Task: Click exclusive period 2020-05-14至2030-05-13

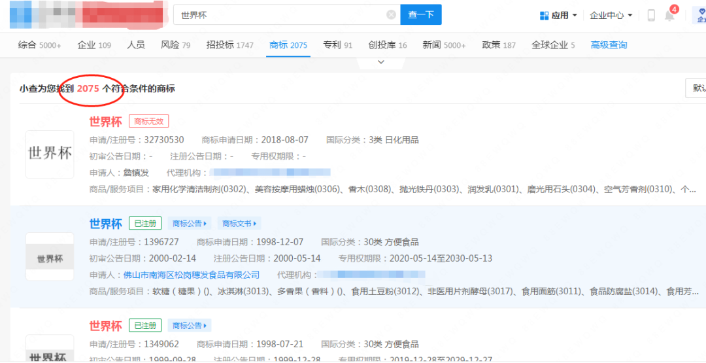Action: pyautogui.click(x=441, y=258)
